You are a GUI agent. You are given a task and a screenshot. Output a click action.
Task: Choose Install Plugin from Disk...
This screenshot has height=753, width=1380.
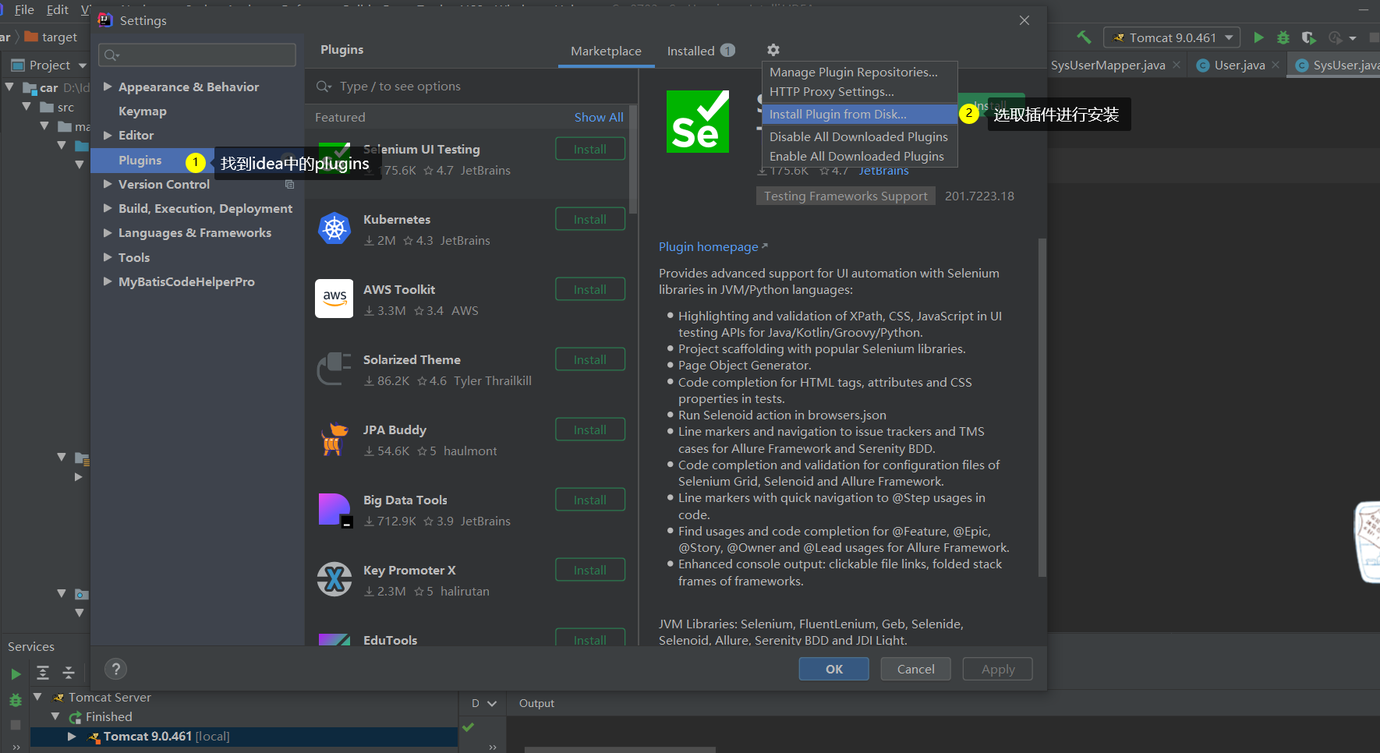(859, 114)
